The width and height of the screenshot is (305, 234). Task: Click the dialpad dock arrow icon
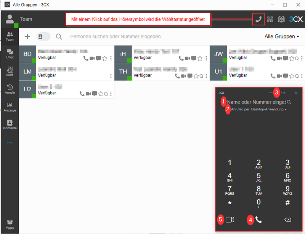283,93
